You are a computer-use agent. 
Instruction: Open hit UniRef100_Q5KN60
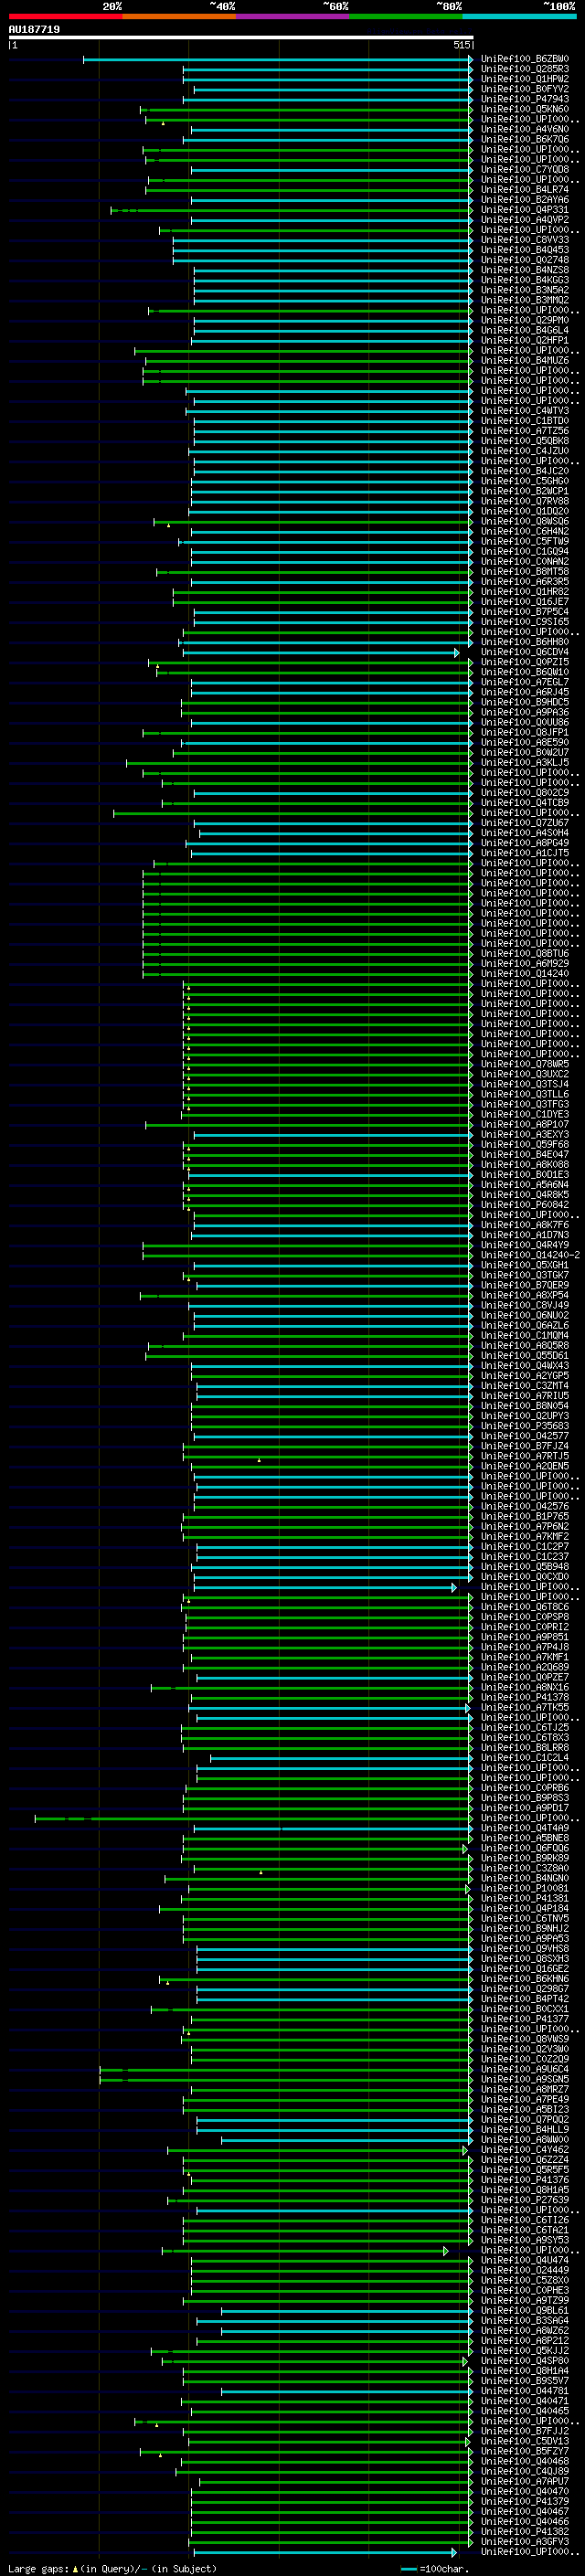point(524,109)
